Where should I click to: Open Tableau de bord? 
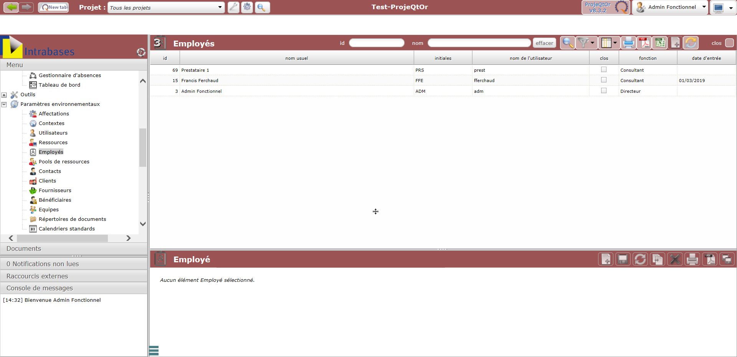click(x=59, y=85)
